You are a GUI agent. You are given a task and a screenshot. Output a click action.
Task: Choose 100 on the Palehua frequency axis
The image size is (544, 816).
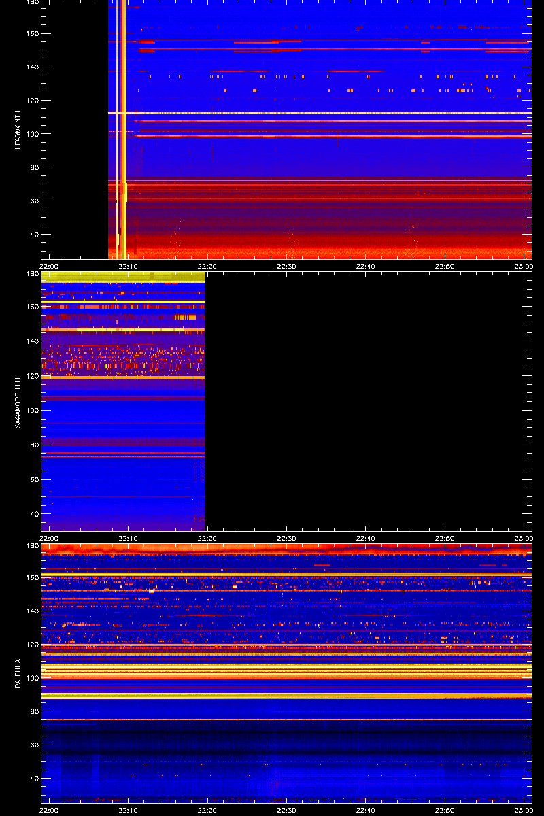click(32, 678)
